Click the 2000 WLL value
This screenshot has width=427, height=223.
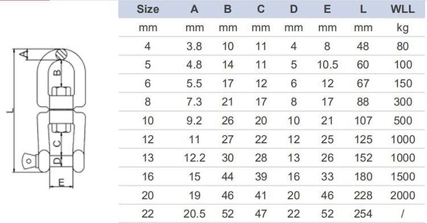(403, 195)
